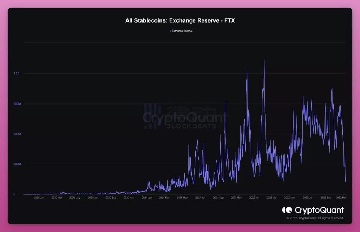
Task: Click the 2022 Sep x-axis label
Action: [x=326, y=198]
